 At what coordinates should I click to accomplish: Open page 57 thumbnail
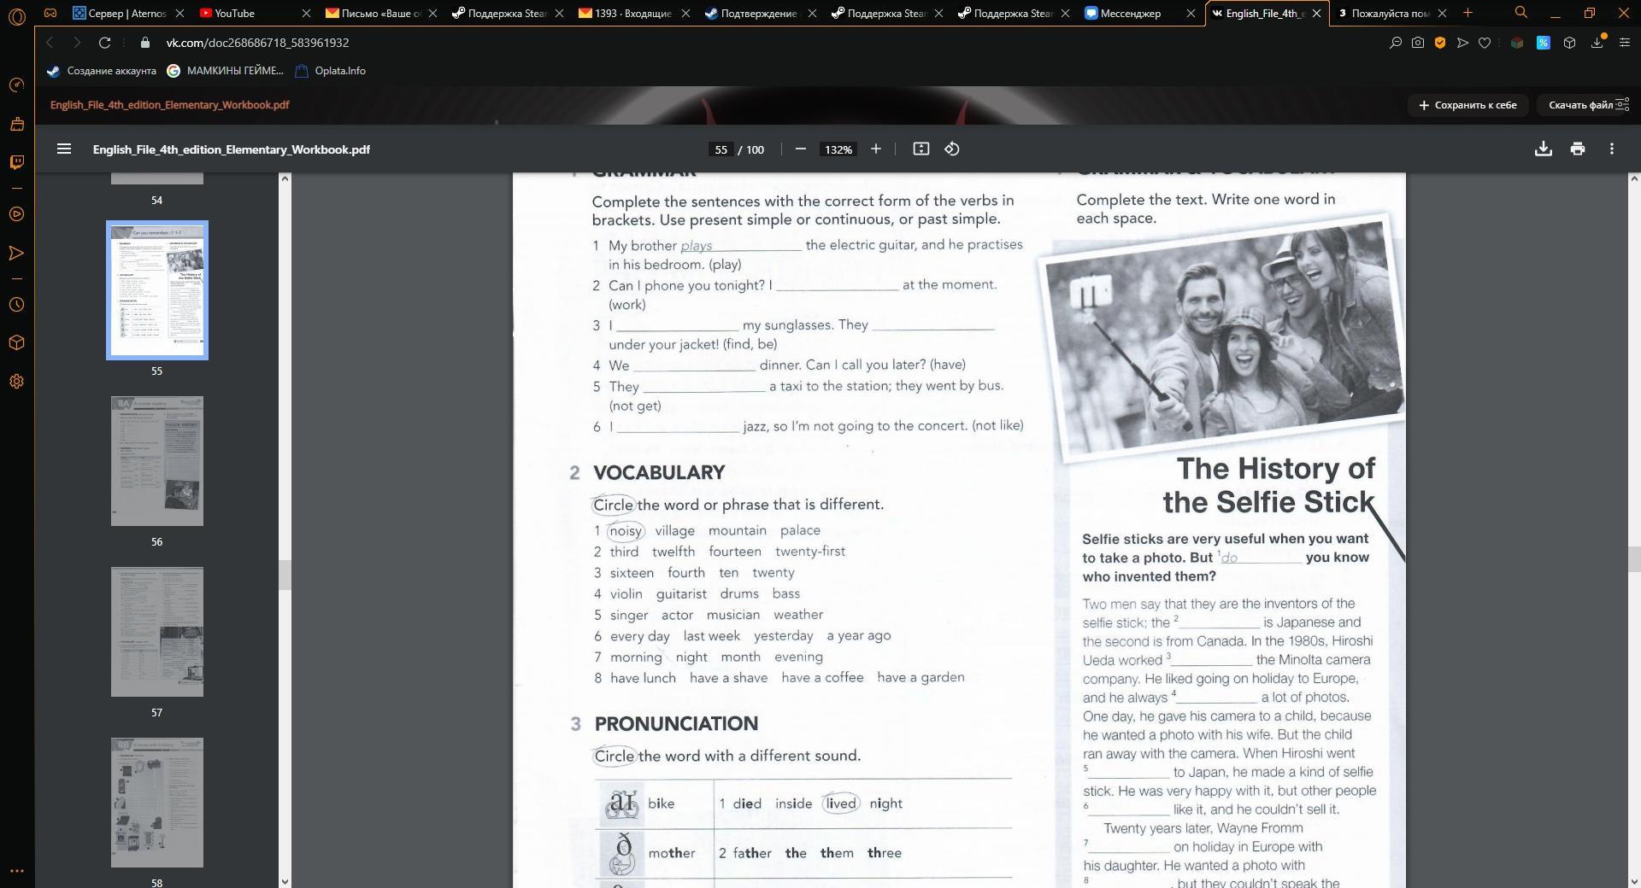tap(156, 632)
